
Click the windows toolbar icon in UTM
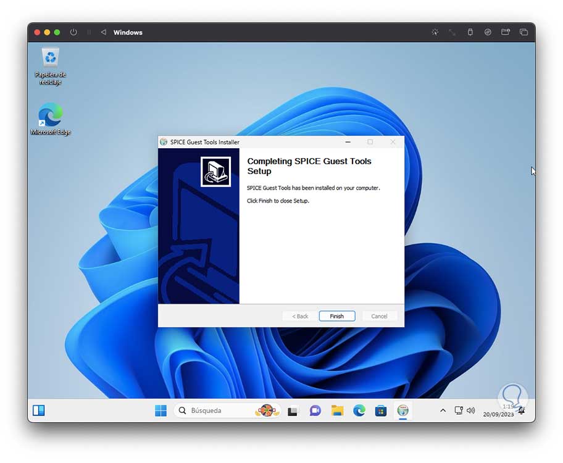click(523, 32)
